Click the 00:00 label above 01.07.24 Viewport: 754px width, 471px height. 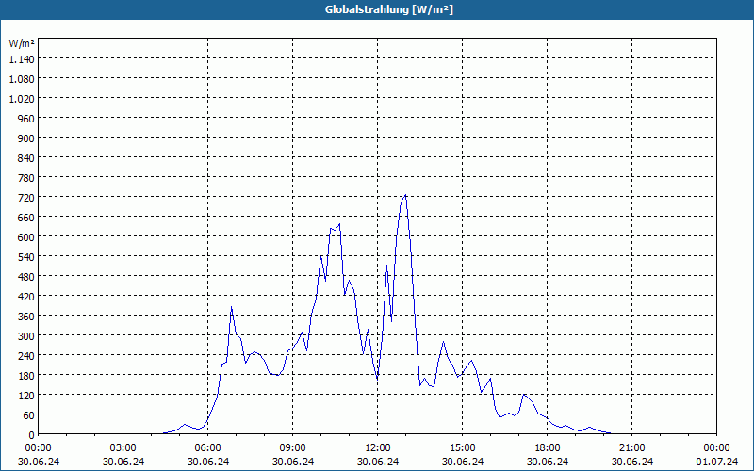click(x=716, y=448)
